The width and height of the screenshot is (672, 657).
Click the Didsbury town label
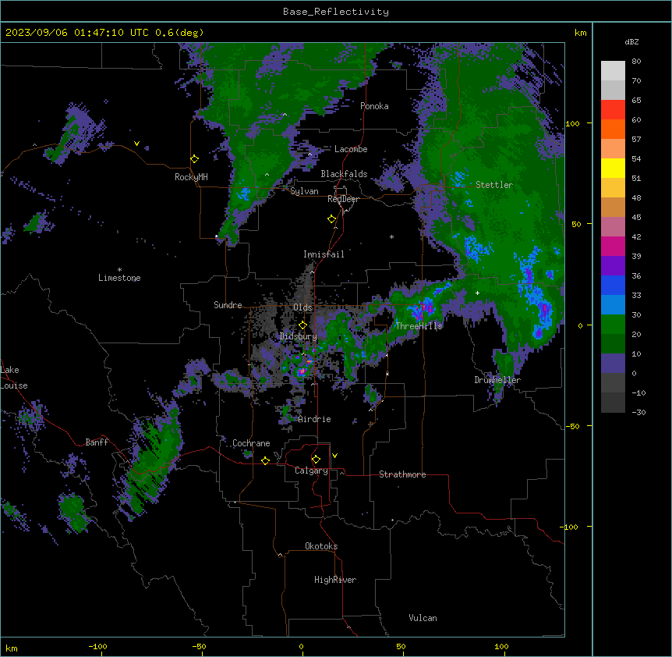[299, 336]
